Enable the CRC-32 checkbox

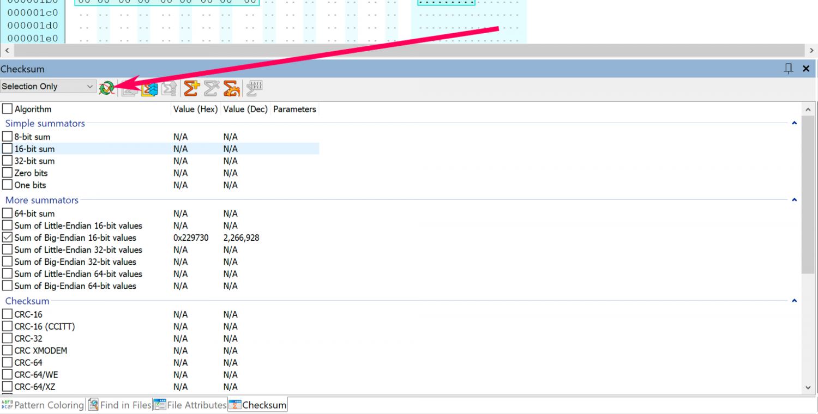(x=7, y=338)
